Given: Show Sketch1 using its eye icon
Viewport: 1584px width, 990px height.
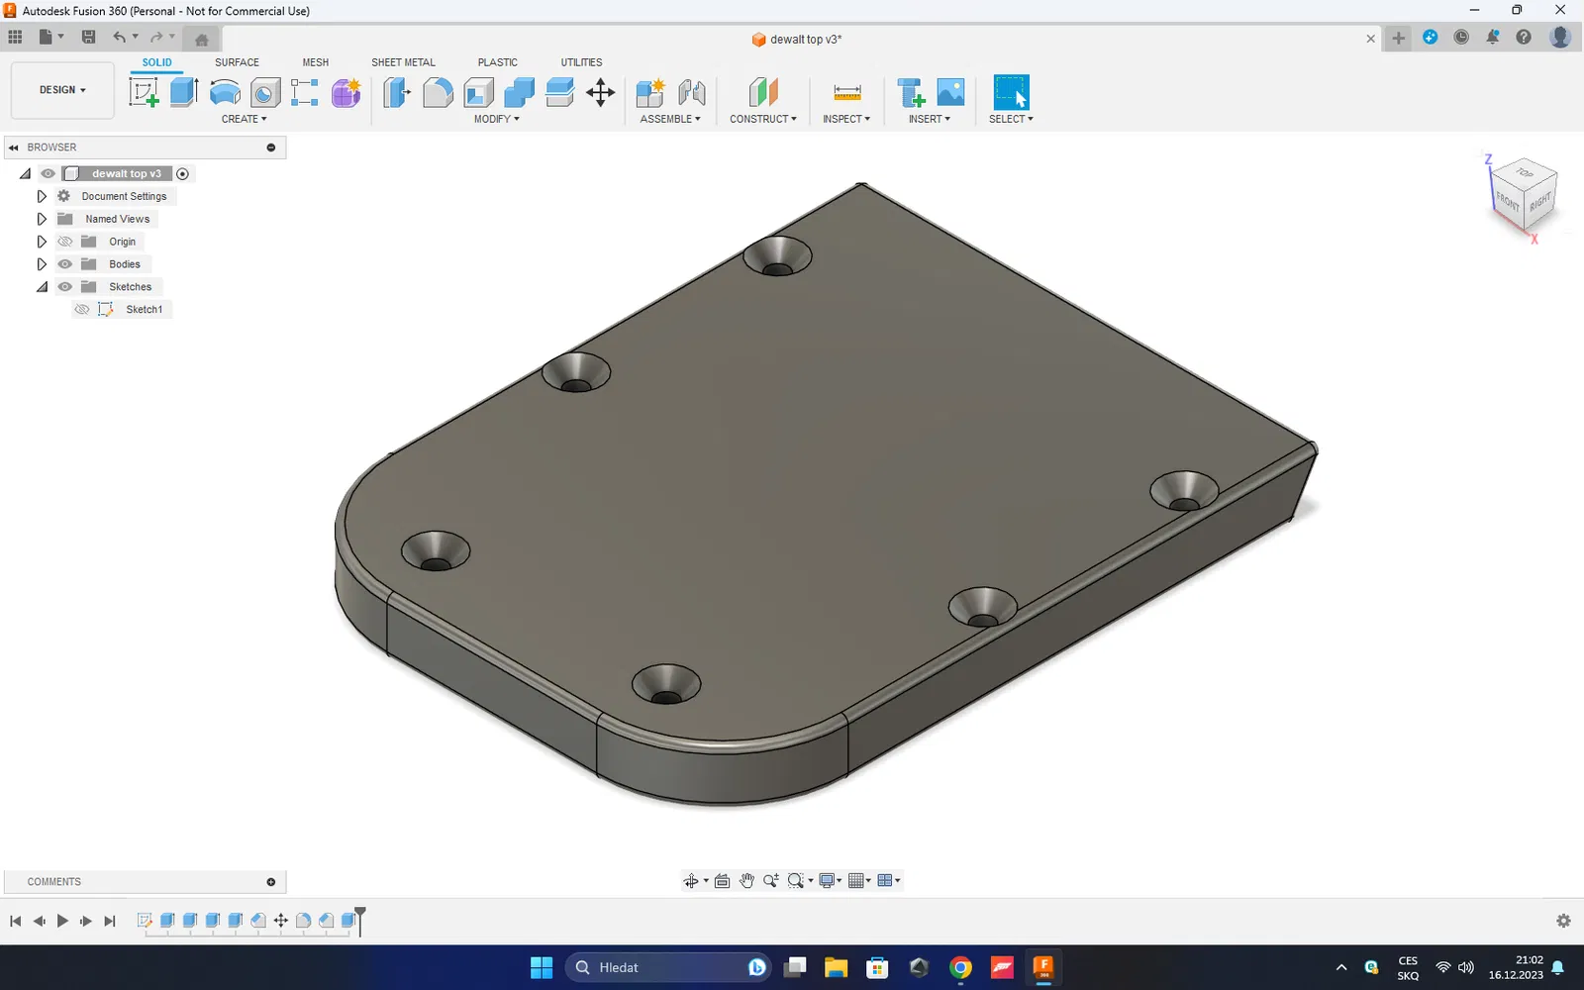Looking at the screenshot, I should (x=82, y=310).
